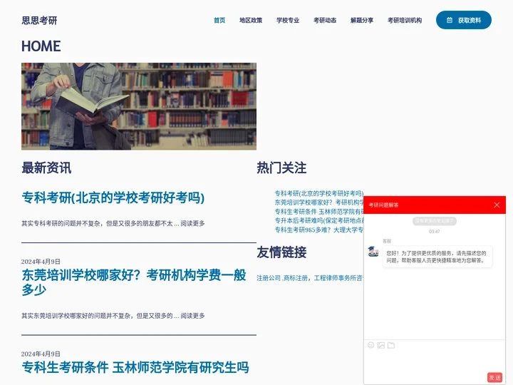
Task: Open article 专科考研(北京的学校考研好考吗) headline
Action: [113, 197]
